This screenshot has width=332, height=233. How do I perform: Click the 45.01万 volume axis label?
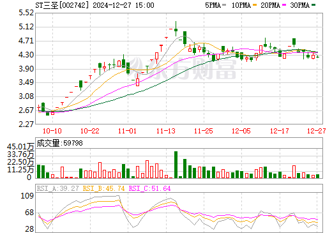click(x=20, y=147)
